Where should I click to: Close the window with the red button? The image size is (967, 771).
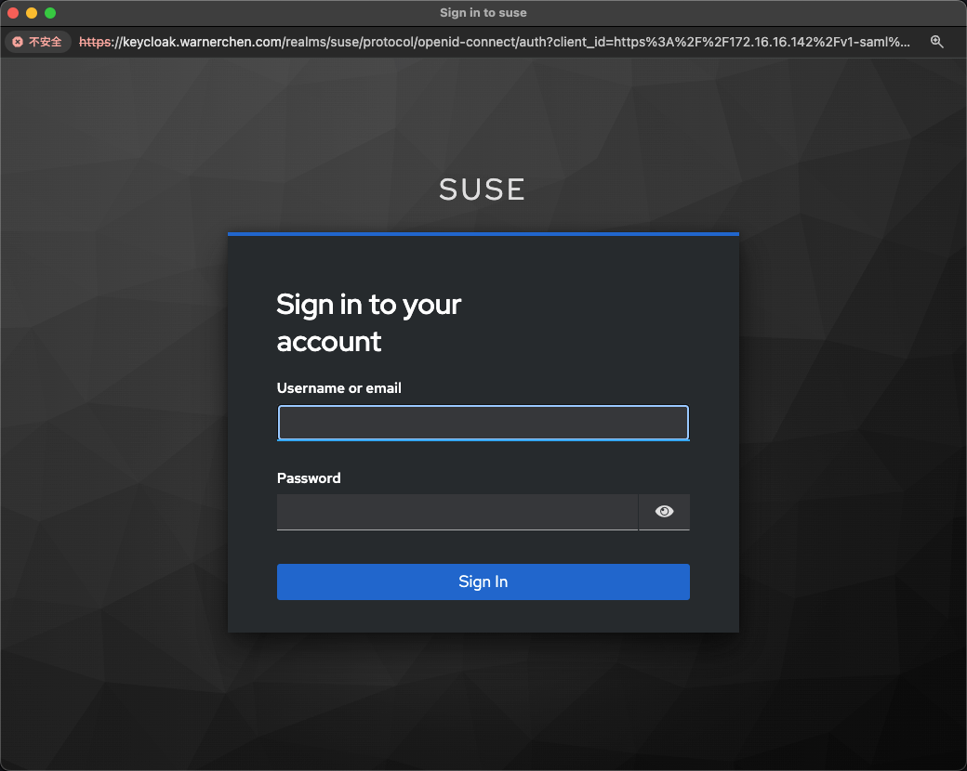point(13,13)
